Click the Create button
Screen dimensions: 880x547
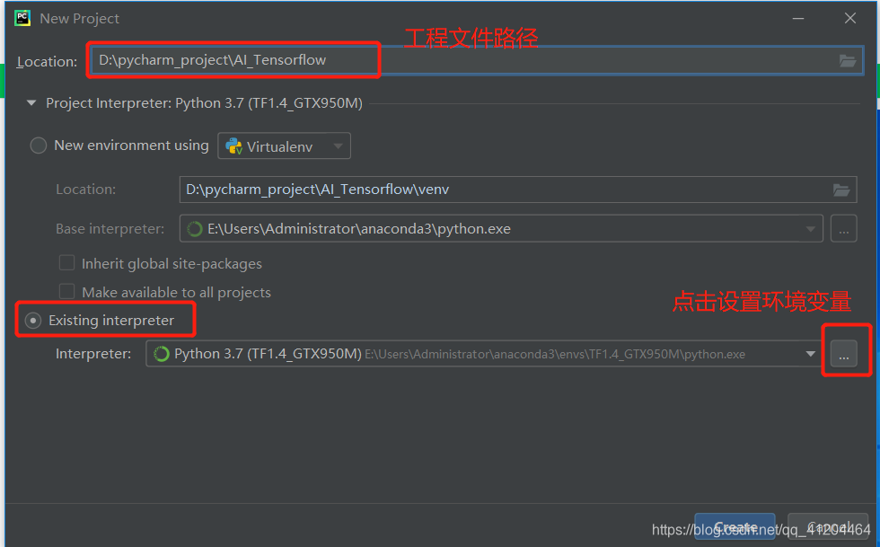(x=735, y=526)
